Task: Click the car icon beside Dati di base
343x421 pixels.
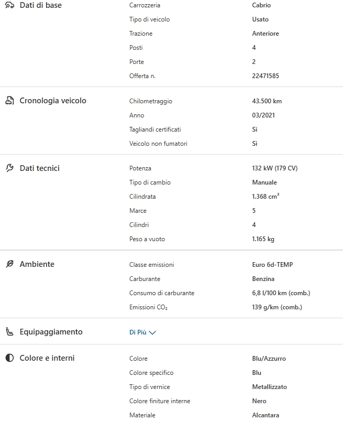Action: [x=9, y=5]
